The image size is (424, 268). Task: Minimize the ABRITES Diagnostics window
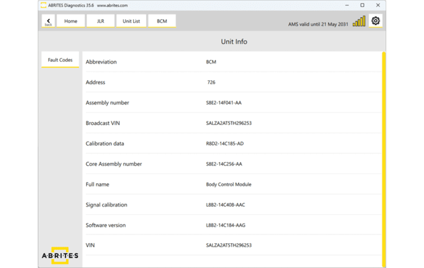coord(347,5)
